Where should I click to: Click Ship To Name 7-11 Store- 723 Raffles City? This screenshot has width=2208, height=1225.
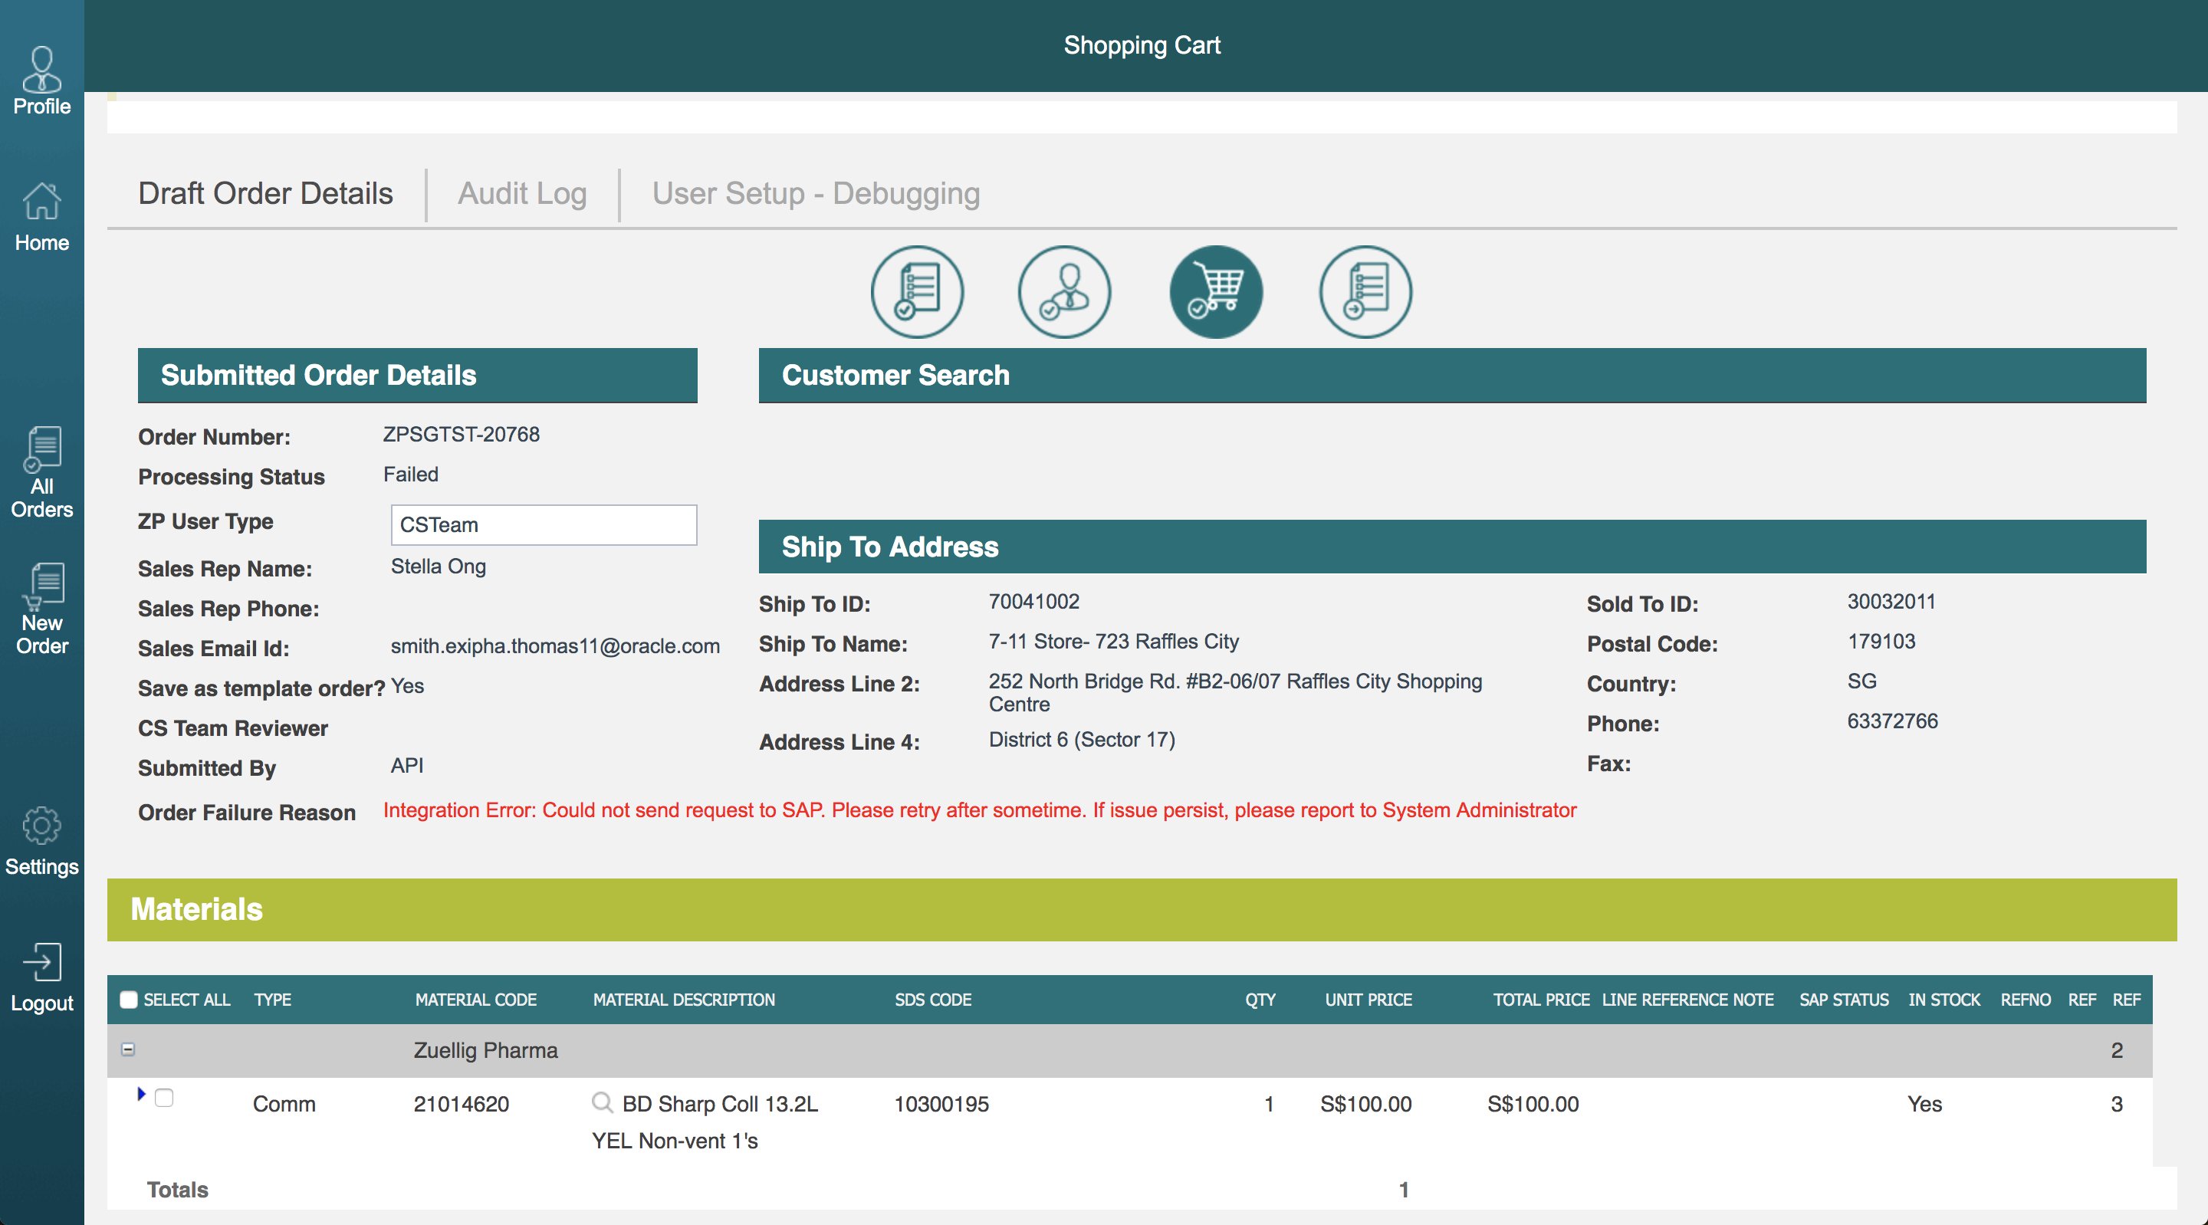1113,641
